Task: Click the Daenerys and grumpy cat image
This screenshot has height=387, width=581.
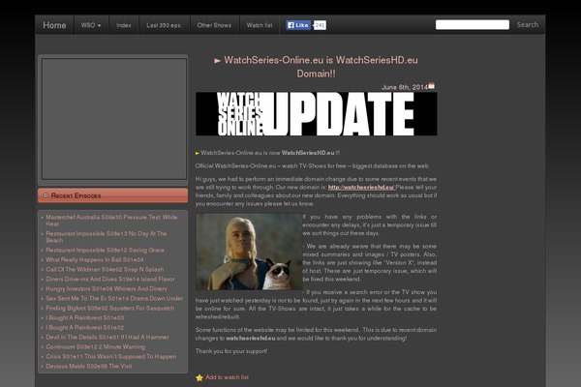Action: 249,252
